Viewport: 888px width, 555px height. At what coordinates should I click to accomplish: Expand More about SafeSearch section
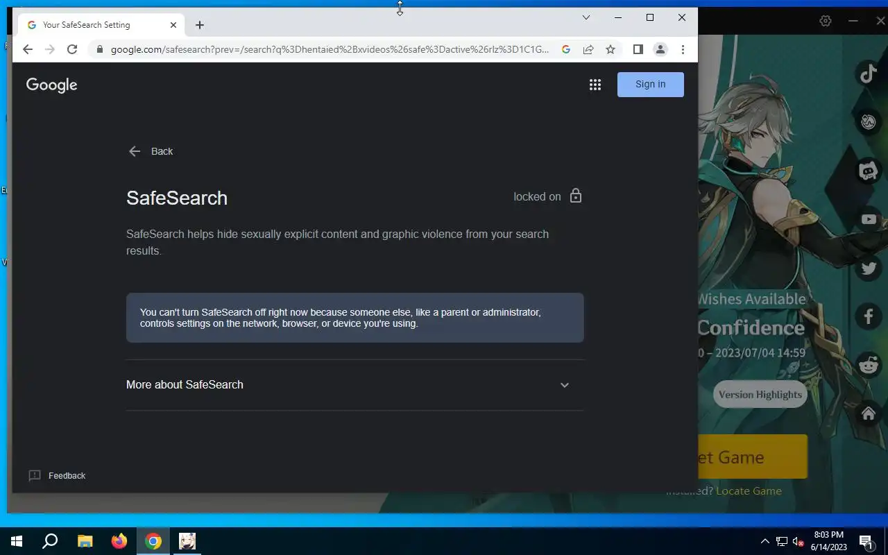355,385
